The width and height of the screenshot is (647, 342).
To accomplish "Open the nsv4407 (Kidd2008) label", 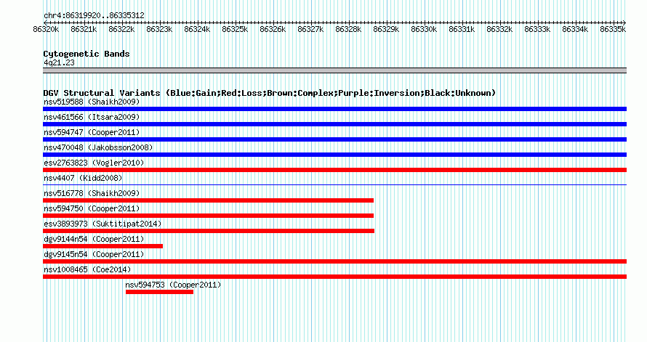I will click(83, 178).
